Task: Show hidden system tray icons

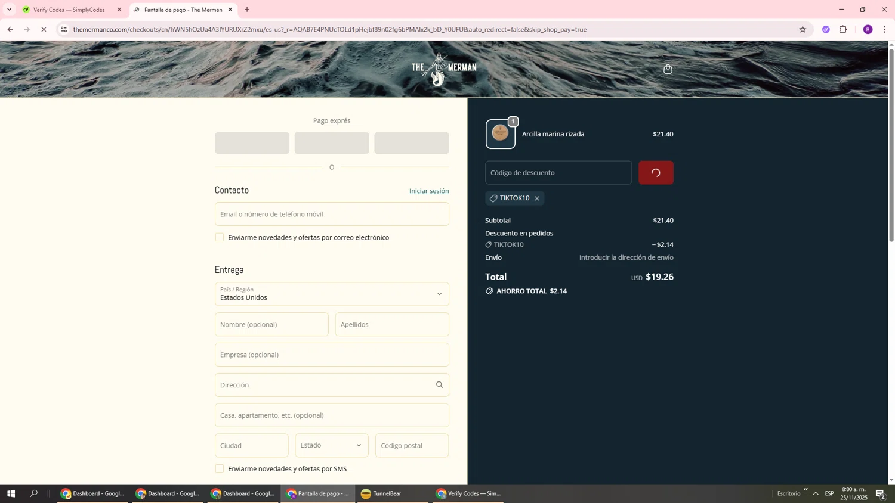Action: [x=816, y=493]
